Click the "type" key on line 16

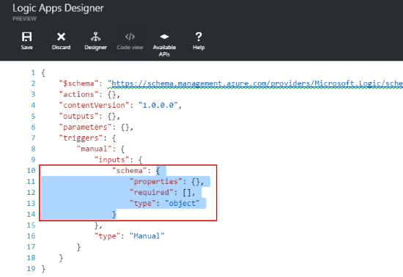108,236
